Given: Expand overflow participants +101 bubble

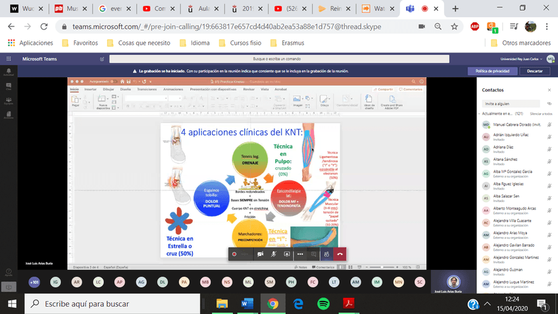Looking at the screenshot, I should pyautogui.click(x=34, y=282).
